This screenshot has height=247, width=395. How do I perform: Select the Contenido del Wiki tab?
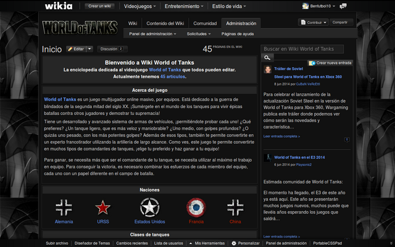[x=165, y=23]
